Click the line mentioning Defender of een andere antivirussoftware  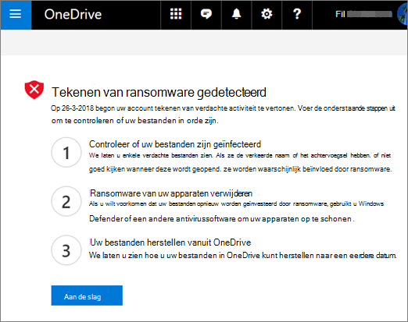coord(222,219)
